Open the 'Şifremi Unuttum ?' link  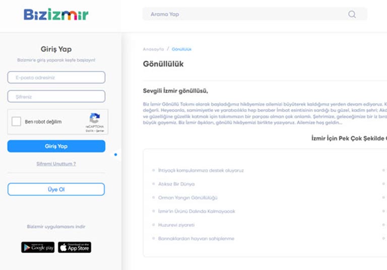coord(56,164)
